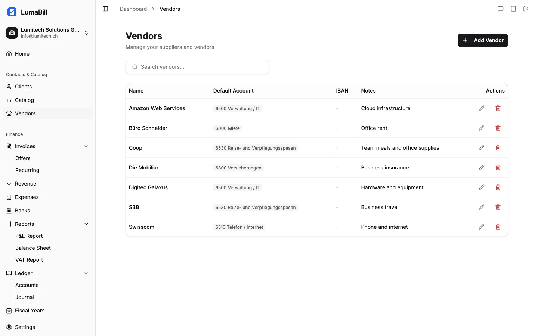Open the documentation book icon
The height and width of the screenshot is (336, 538).
pos(513,9)
